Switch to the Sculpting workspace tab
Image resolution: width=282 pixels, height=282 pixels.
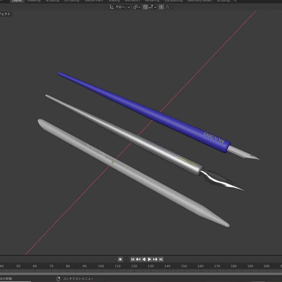52,1
